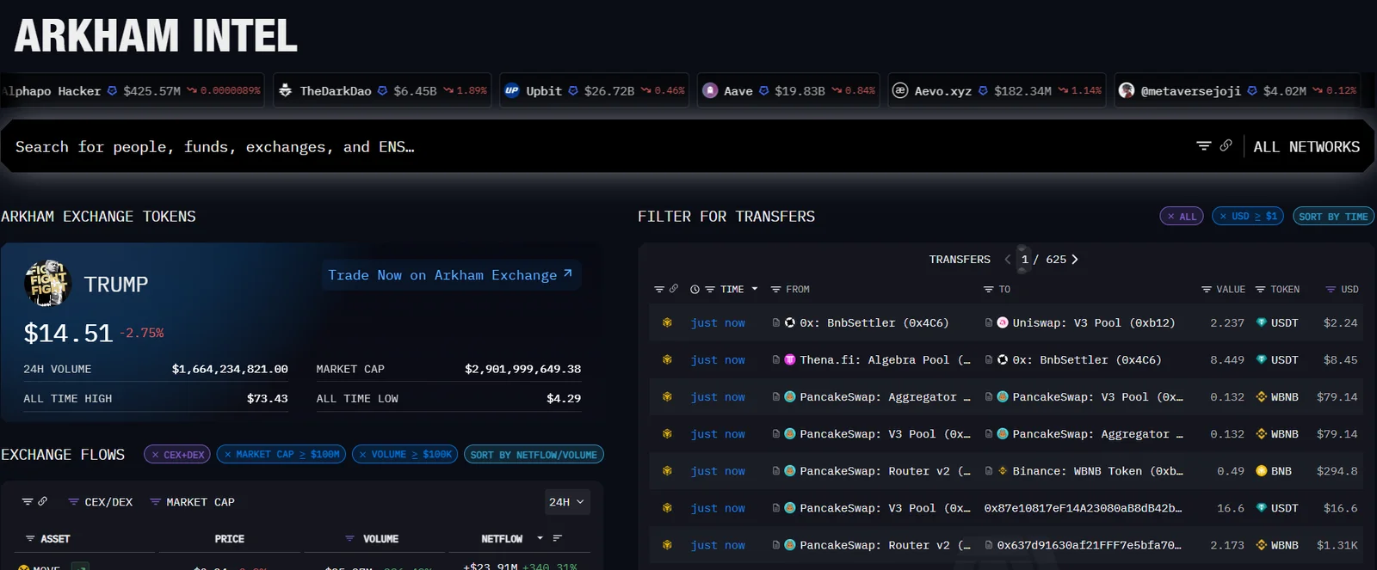Toggle the SORT BY TIME chip

[x=1333, y=217]
